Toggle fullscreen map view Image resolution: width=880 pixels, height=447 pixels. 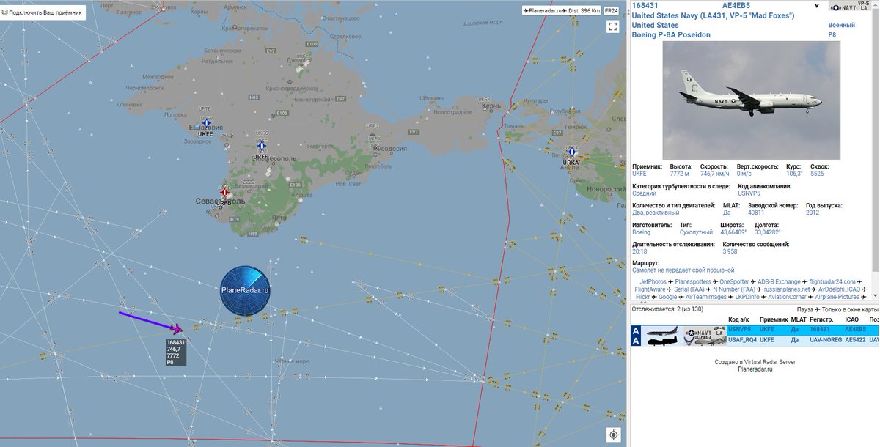click(x=612, y=26)
